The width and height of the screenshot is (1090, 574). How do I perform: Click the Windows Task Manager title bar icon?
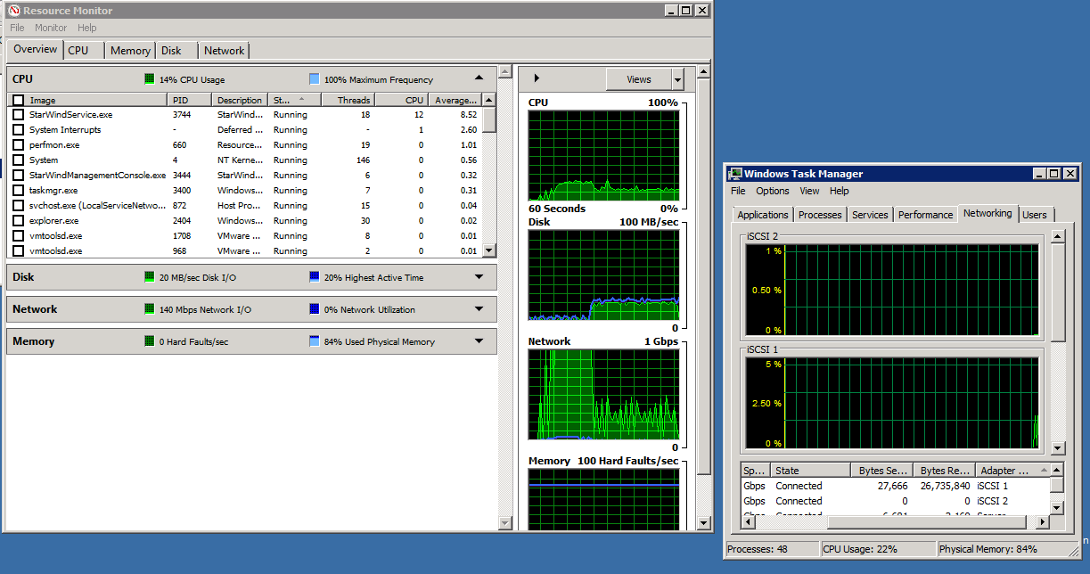[735, 174]
